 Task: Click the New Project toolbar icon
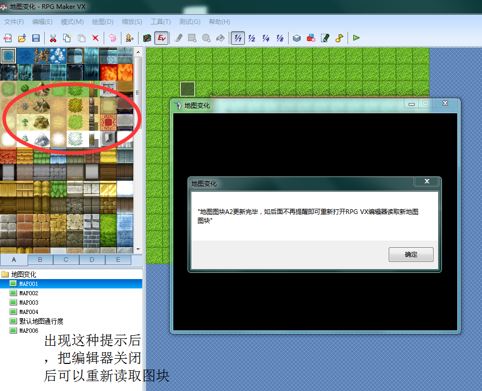coord(7,38)
